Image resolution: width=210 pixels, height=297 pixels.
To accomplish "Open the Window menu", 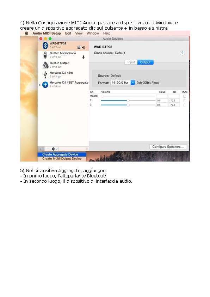I will [93, 34].
